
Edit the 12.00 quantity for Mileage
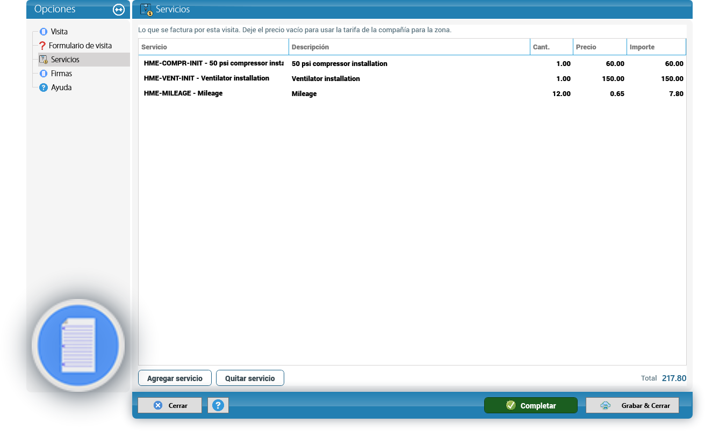[x=561, y=94]
